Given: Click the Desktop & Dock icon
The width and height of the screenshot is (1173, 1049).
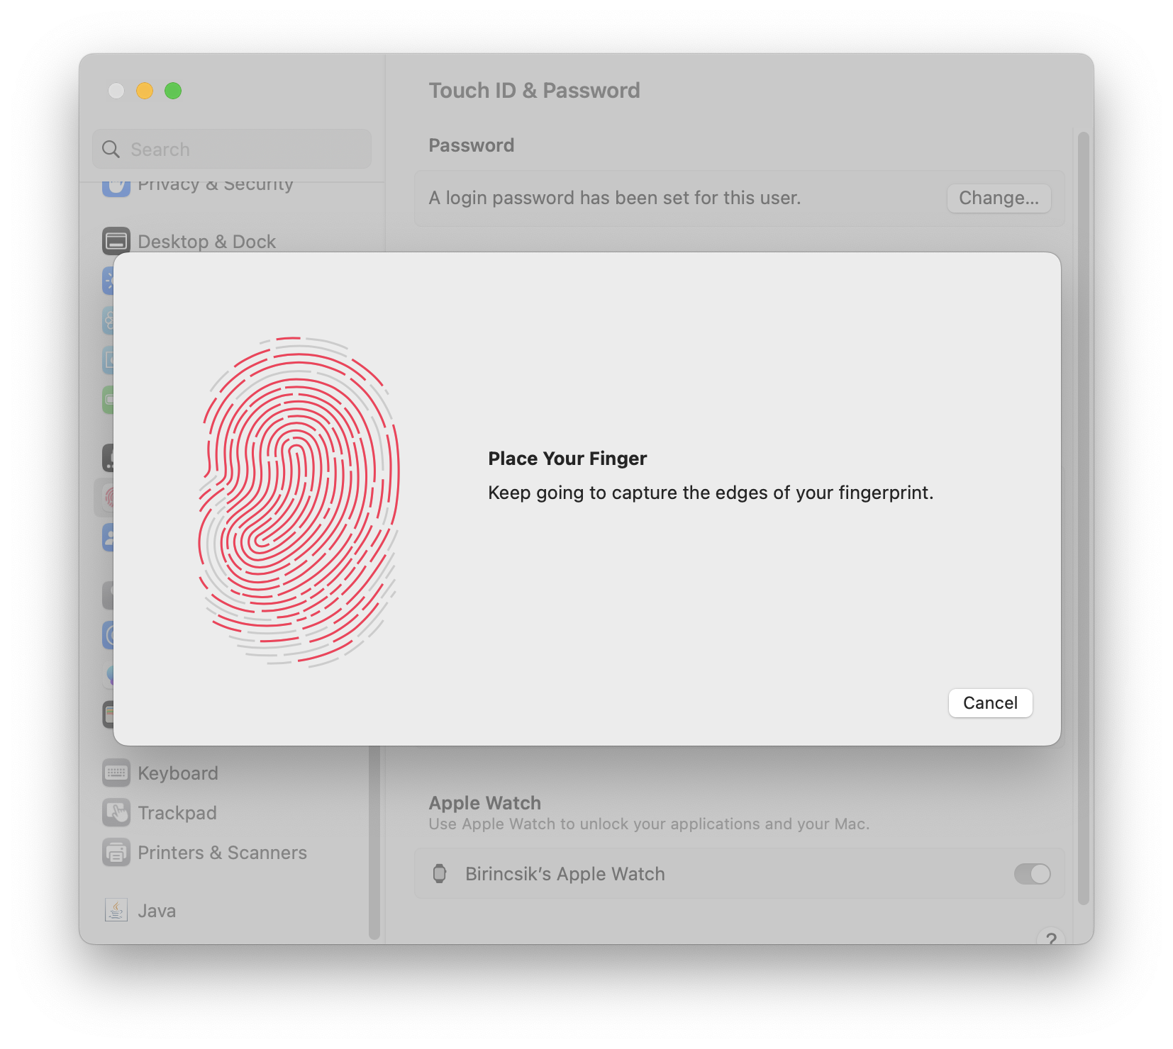Looking at the screenshot, I should (116, 241).
